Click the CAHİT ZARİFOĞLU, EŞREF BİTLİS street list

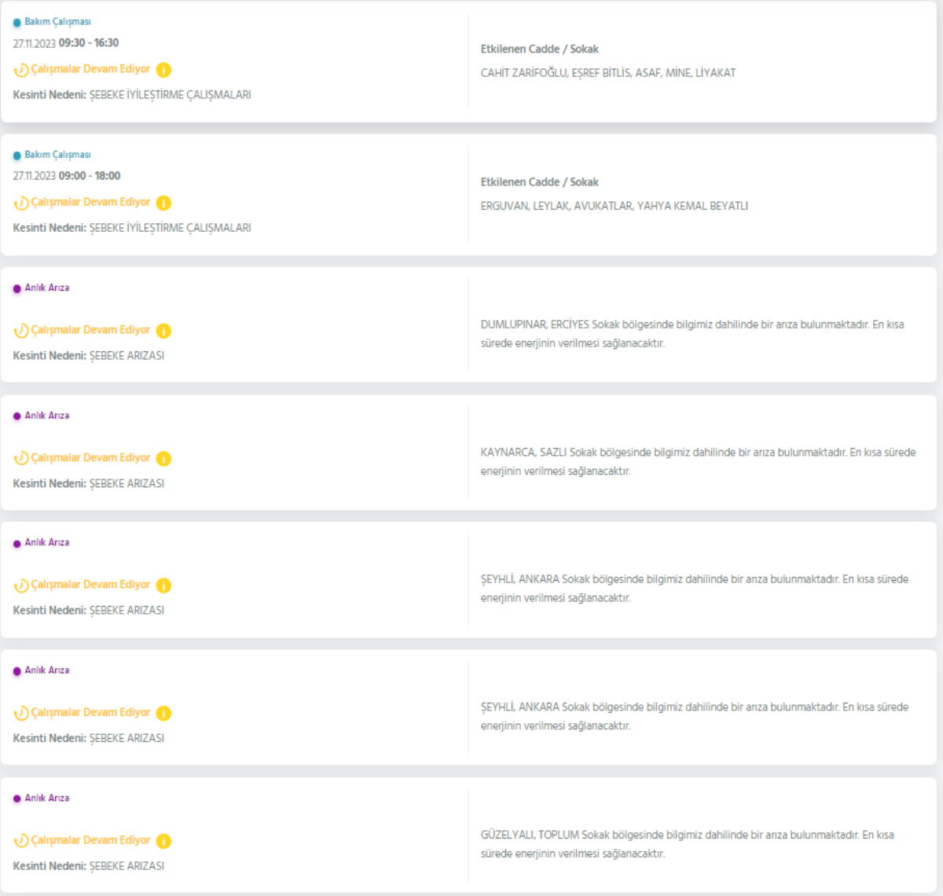[x=608, y=73]
